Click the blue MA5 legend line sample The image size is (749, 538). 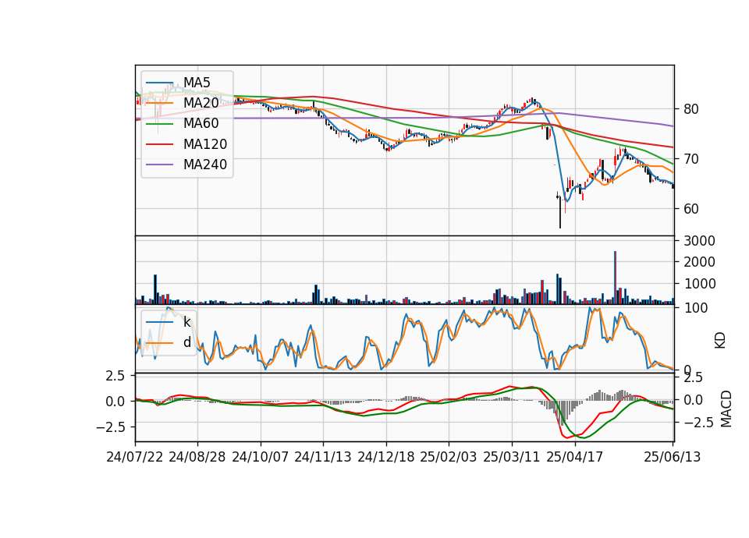point(160,83)
